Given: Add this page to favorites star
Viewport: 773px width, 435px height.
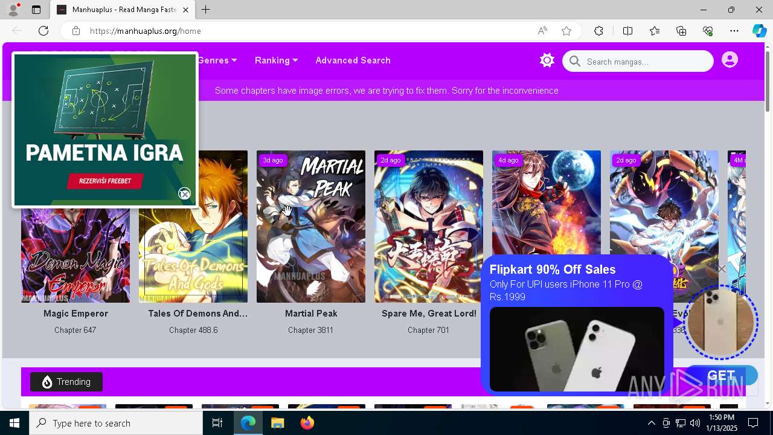Looking at the screenshot, I should point(566,31).
